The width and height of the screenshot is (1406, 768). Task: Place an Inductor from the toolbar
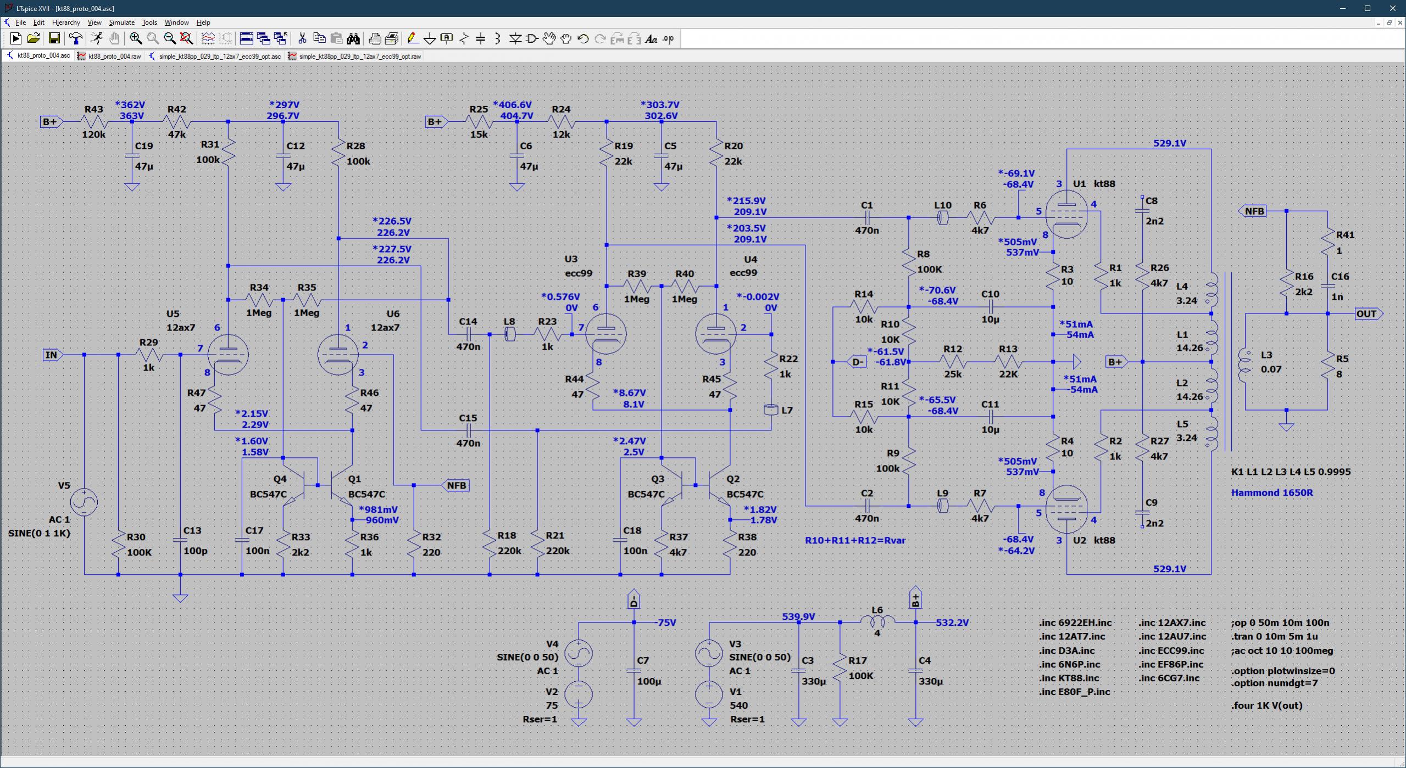point(498,38)
